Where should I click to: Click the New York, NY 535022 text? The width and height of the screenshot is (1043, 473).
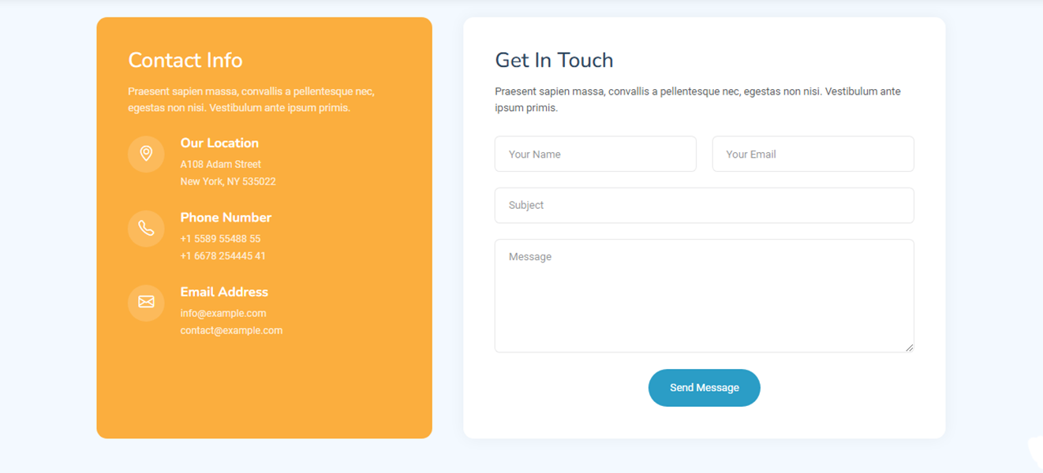click(x=228, y=181)
